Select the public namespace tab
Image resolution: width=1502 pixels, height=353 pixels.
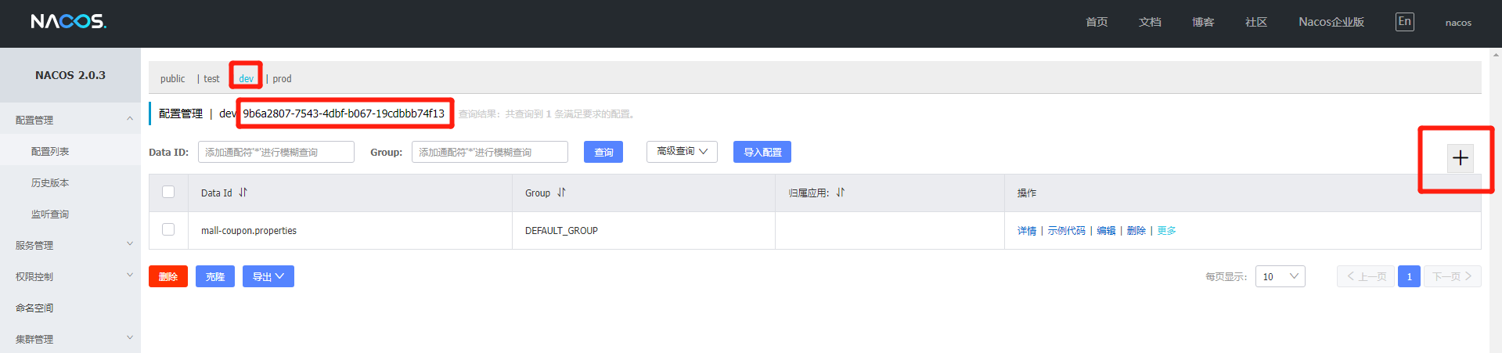(172, 79)
